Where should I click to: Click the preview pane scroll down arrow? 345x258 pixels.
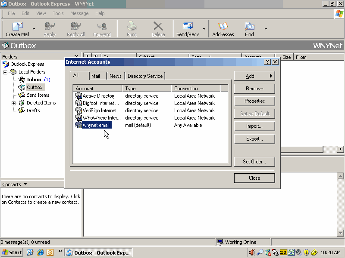pos(340,233)
